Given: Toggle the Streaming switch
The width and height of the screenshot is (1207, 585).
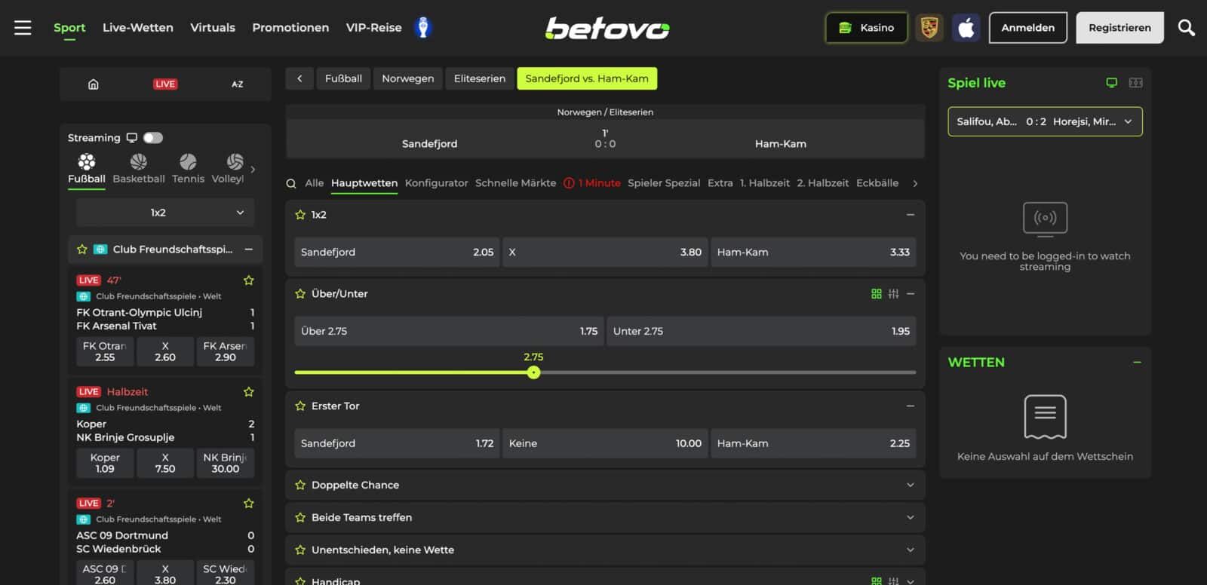Looking at the screenshot, I should [153, 138].
